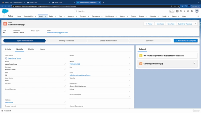The height and width of the screenshot is (113, 201).
Task: Expand the Leads nav dropdown chevron
Action: tap(46, 16)
